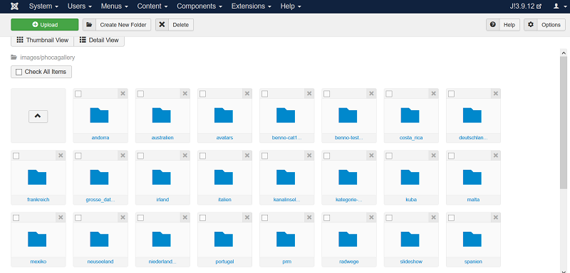Open the slideshow folder icon

click(x=410, y=240)
